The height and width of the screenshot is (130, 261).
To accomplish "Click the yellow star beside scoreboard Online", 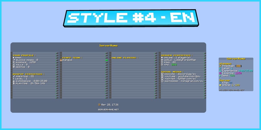I will 220,85.
